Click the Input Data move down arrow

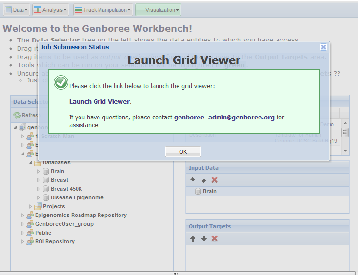click(x=204, y=180)
